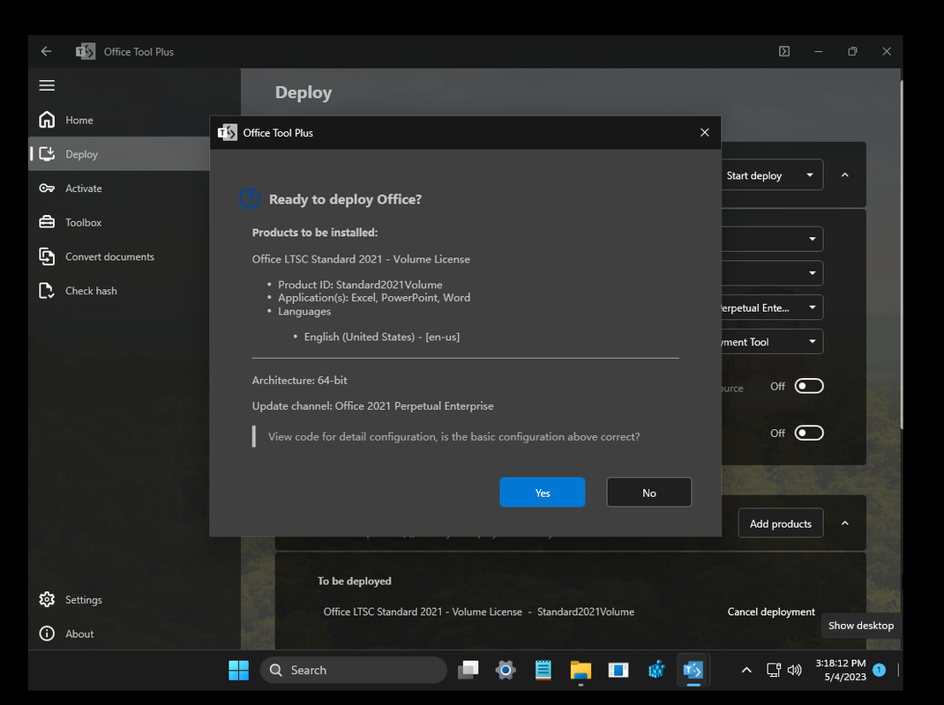Click the About info icon
Viewport: 944px width, 705px height.
[x=47, y=634]
